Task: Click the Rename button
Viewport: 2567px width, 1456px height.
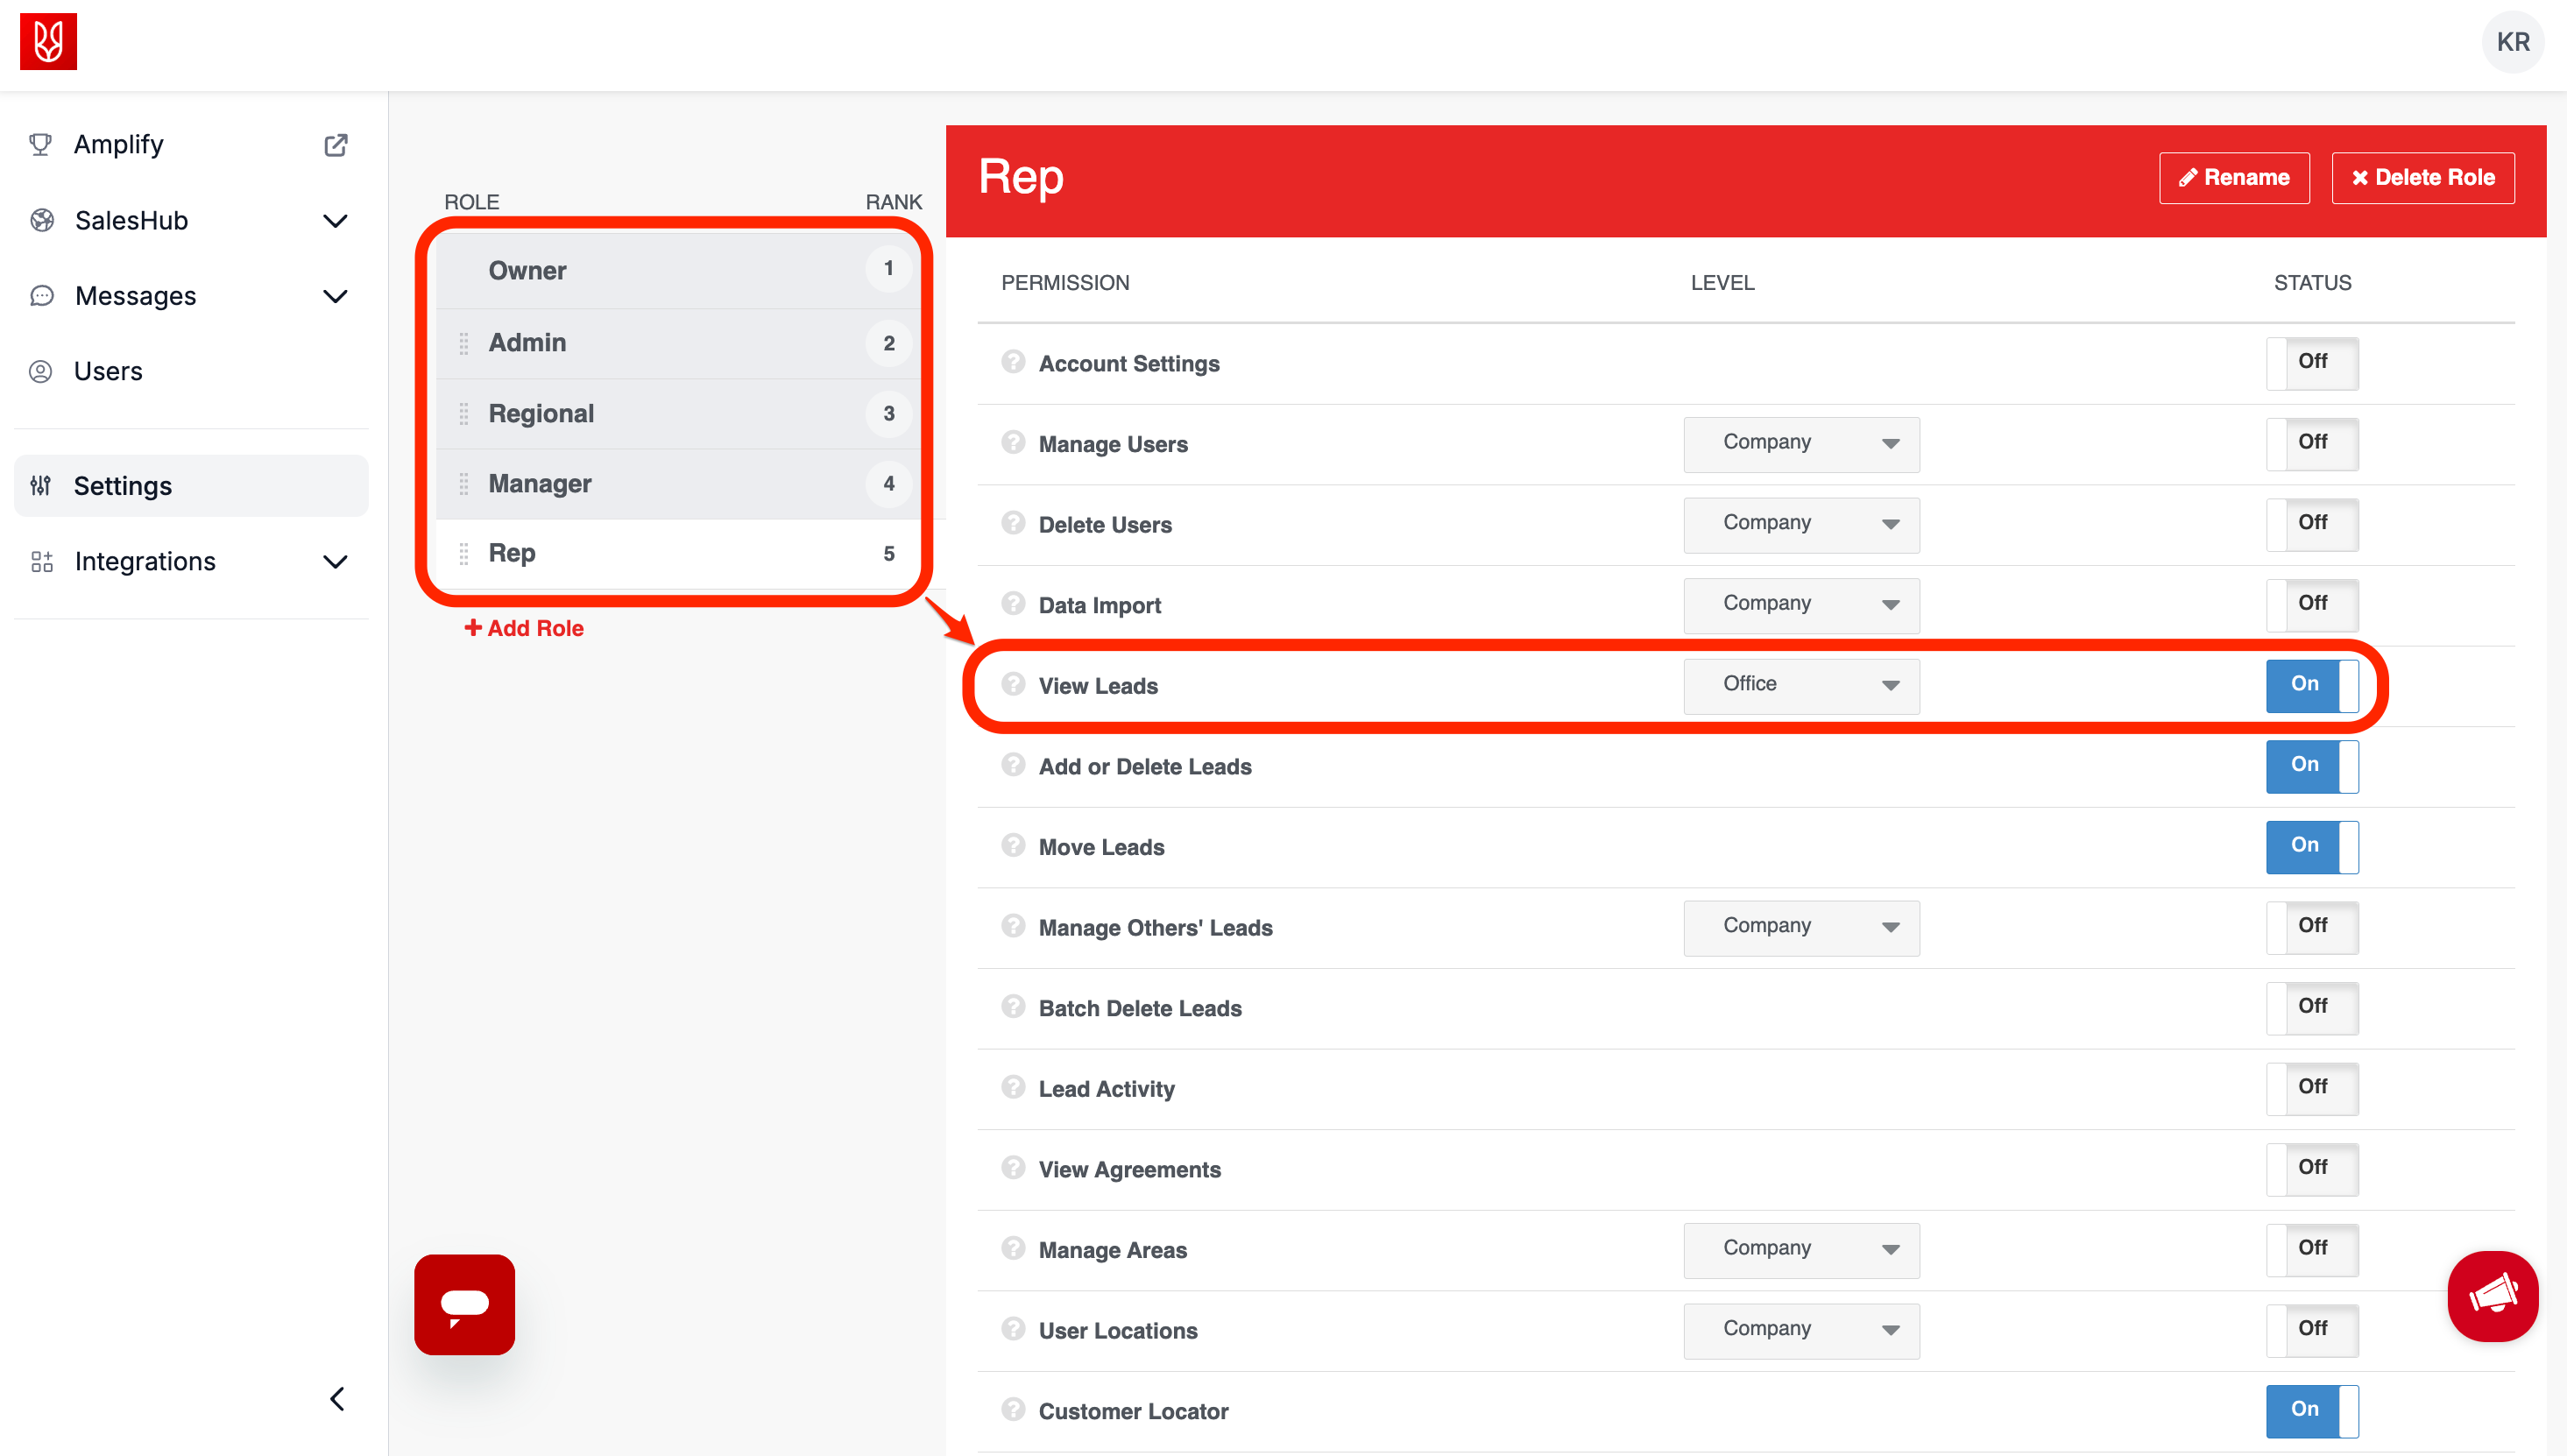Action: (x=2233, y=178)
